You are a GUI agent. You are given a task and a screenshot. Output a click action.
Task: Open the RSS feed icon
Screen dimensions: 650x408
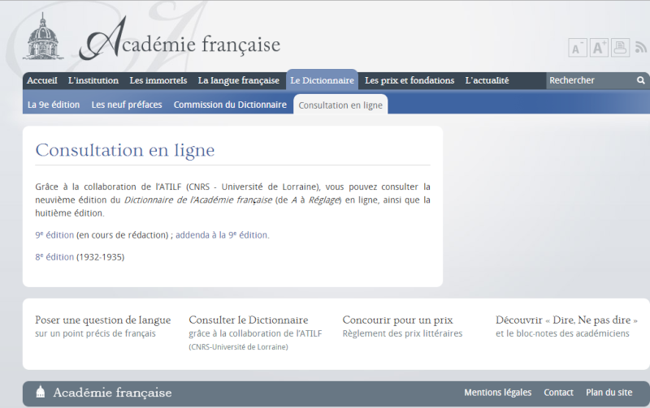(x=641, y=47)
